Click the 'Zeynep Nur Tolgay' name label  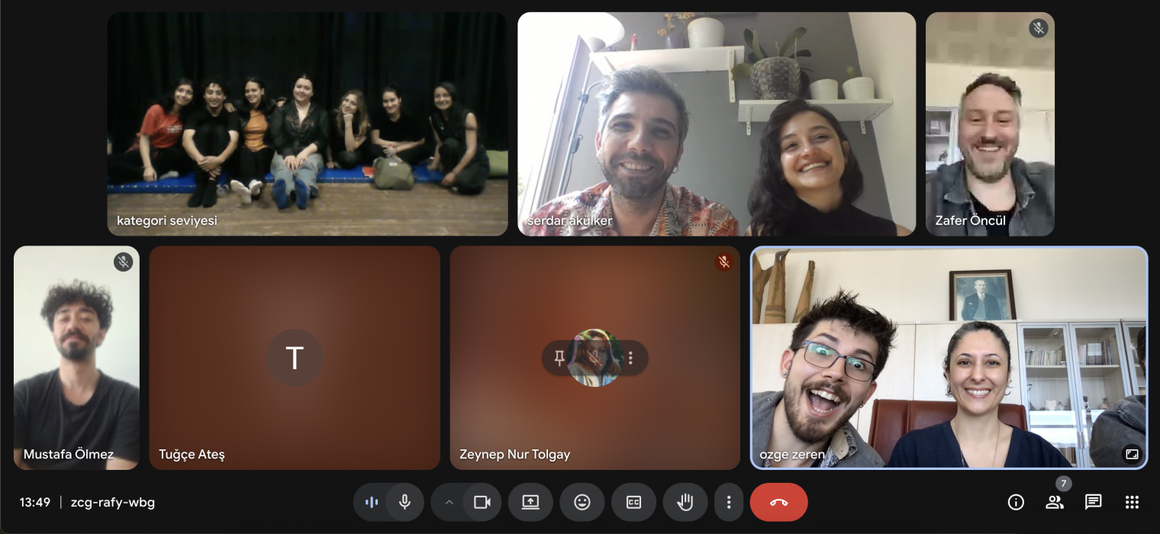tap(514, 454)
